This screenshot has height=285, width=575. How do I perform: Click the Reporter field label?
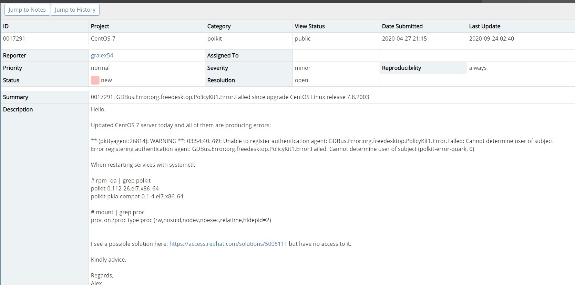(x=14, y=55)
